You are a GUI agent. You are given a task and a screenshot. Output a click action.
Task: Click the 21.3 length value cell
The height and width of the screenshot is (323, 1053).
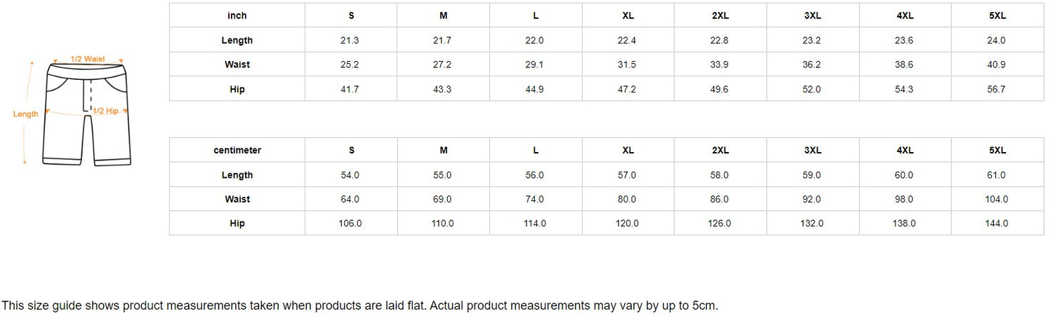click(x=350, y=41)
